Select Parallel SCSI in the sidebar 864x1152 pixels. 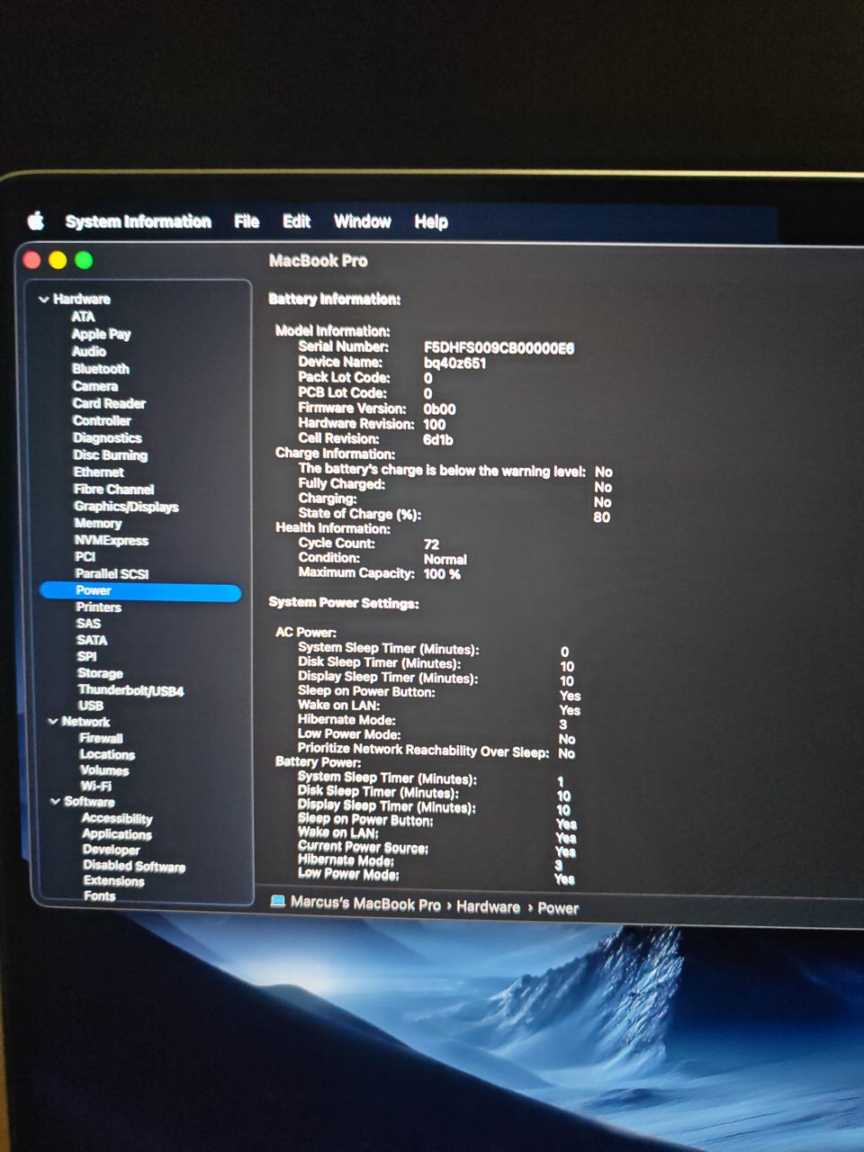[112, 573]
